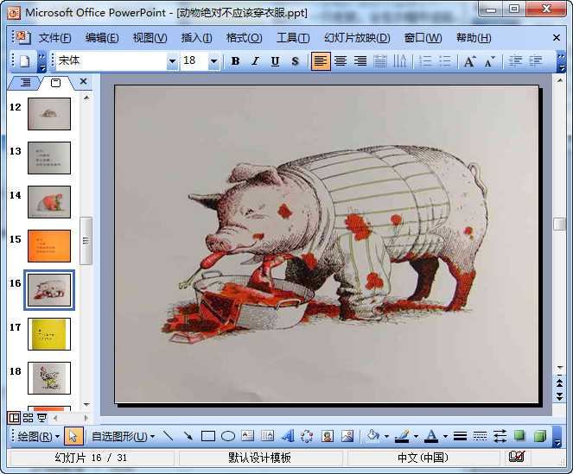
Task: Open the 幻灯片放映(D) menu
Action: point(357,38)
